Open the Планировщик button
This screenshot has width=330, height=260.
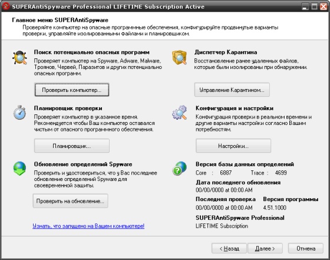click(x=72, y=146)
